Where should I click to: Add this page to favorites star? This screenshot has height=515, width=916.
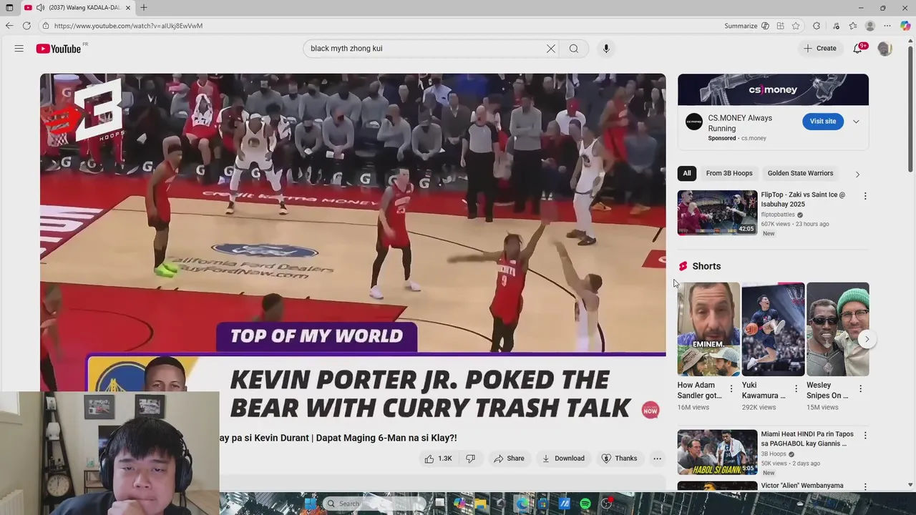(796, 26)
